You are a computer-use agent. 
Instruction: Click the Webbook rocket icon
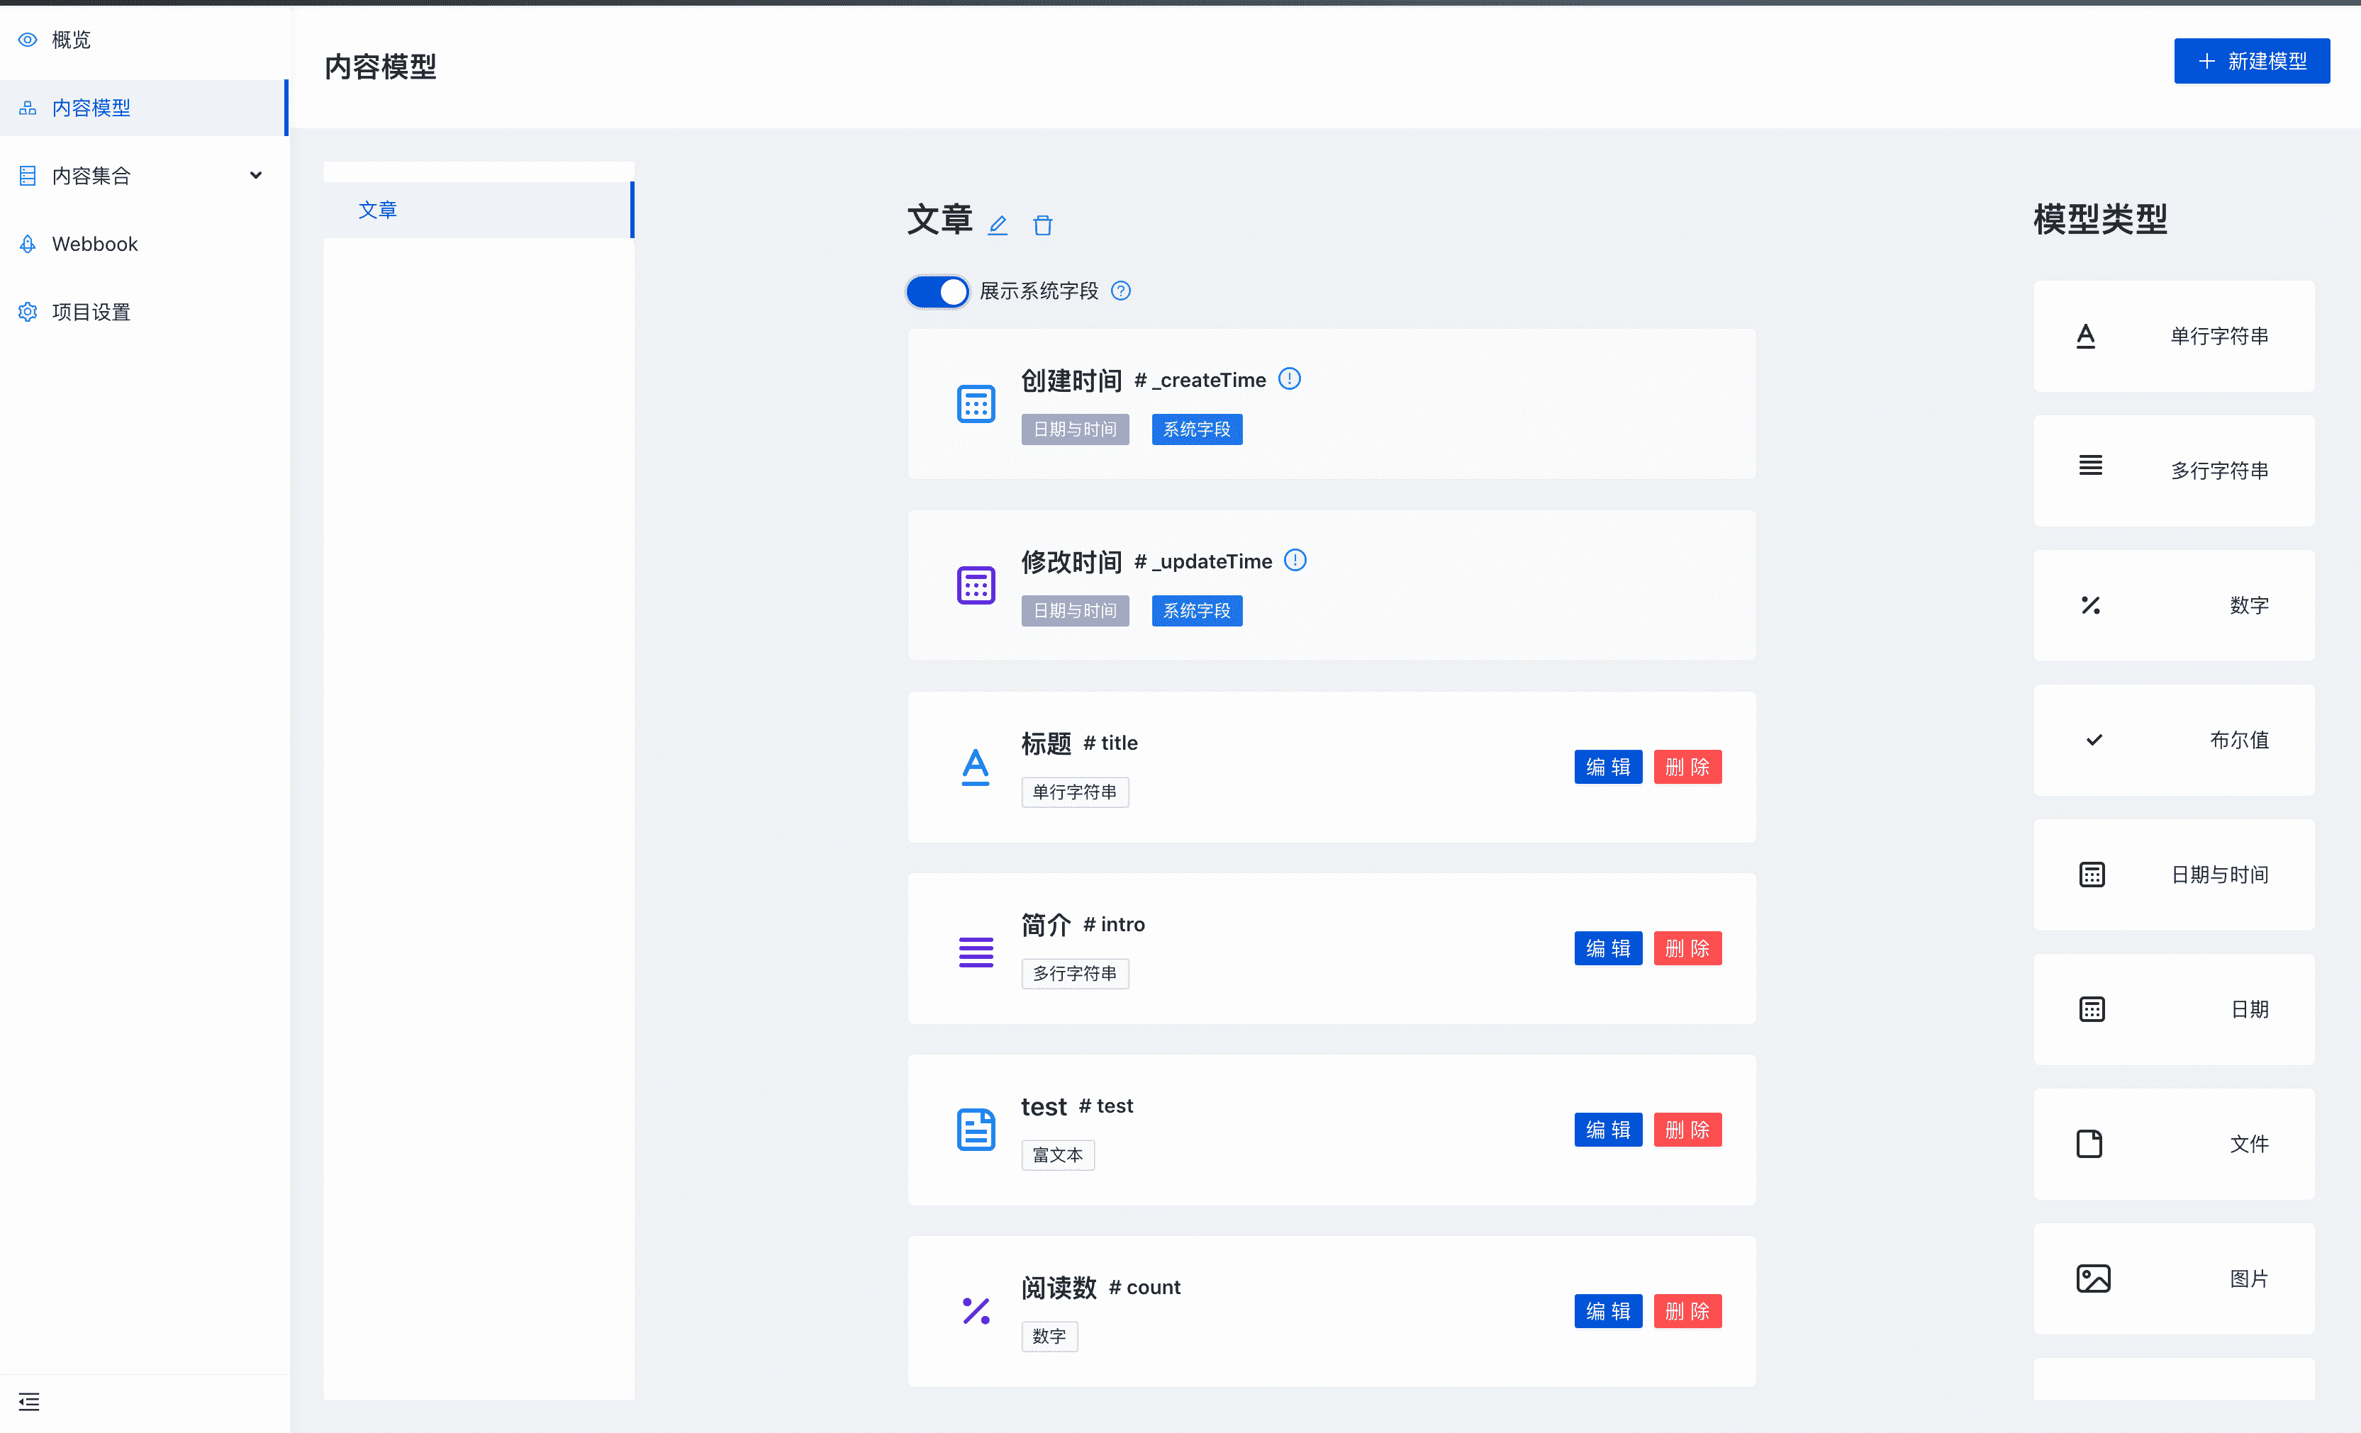click(x=28, y=243)
